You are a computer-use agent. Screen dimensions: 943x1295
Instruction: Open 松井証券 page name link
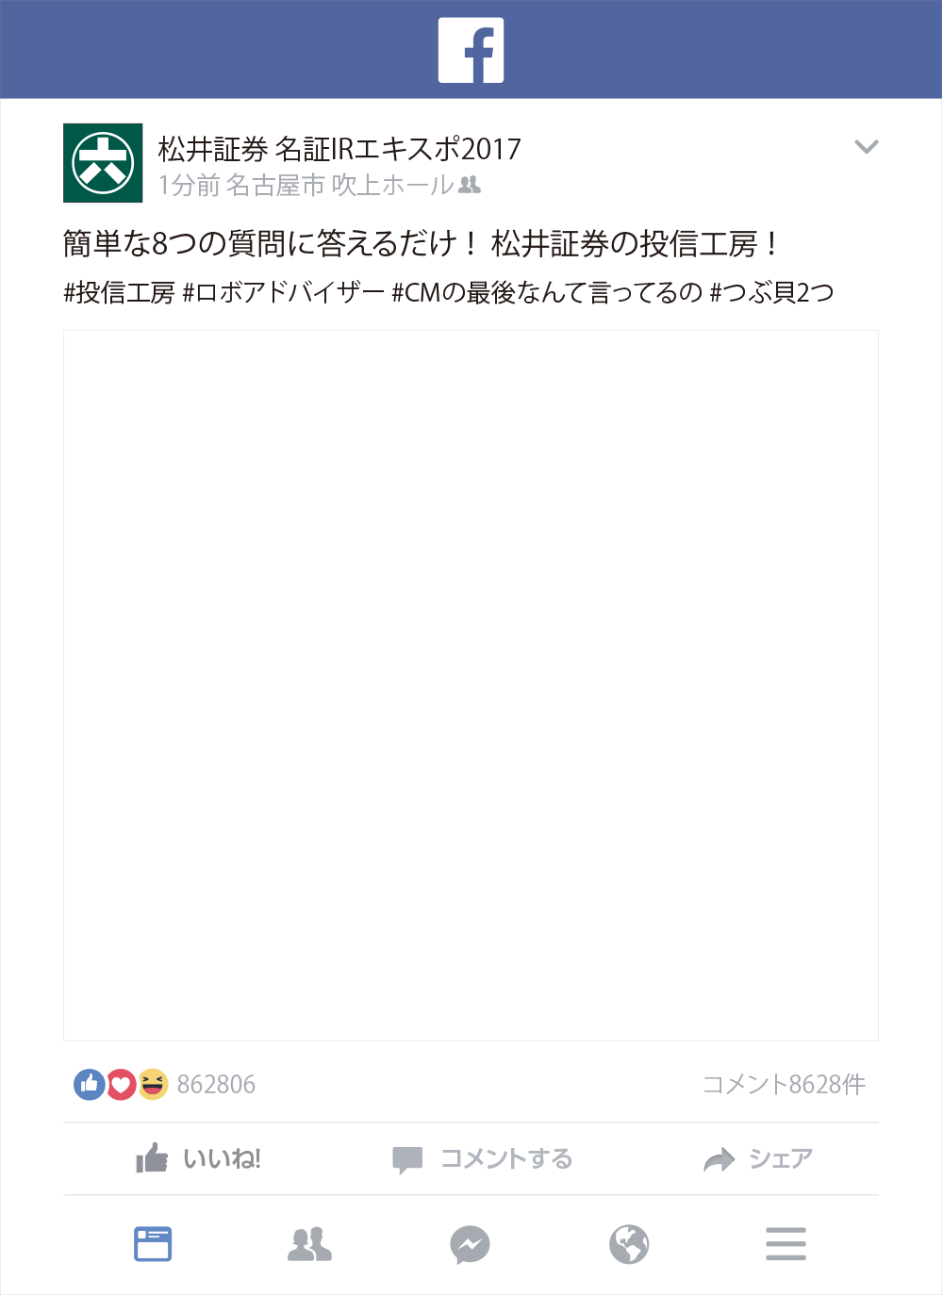(213, 149)
